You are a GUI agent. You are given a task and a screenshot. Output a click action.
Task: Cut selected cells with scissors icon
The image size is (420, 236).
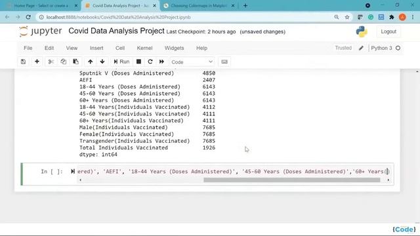point(51,62)
